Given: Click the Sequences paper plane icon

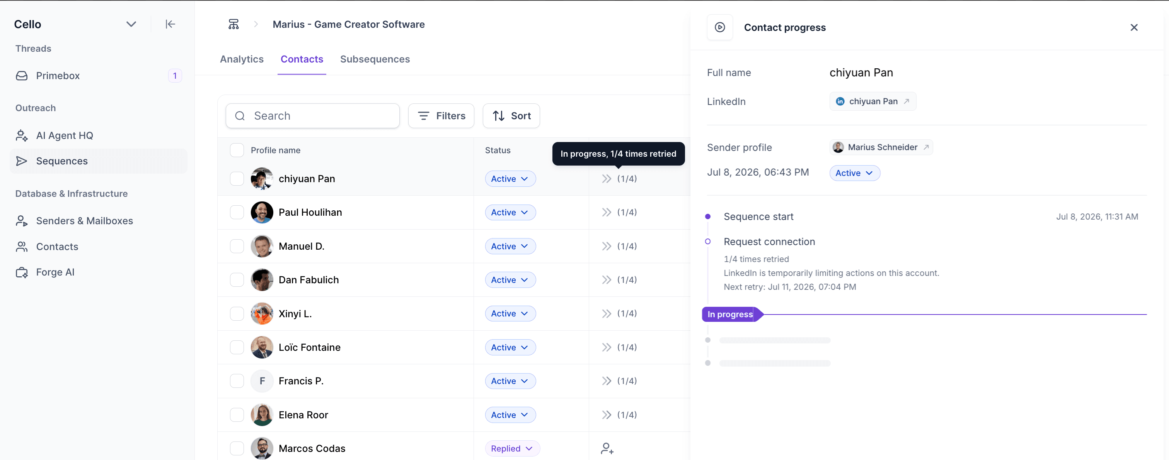Looking at the screenshot, I should pos(22,161).
